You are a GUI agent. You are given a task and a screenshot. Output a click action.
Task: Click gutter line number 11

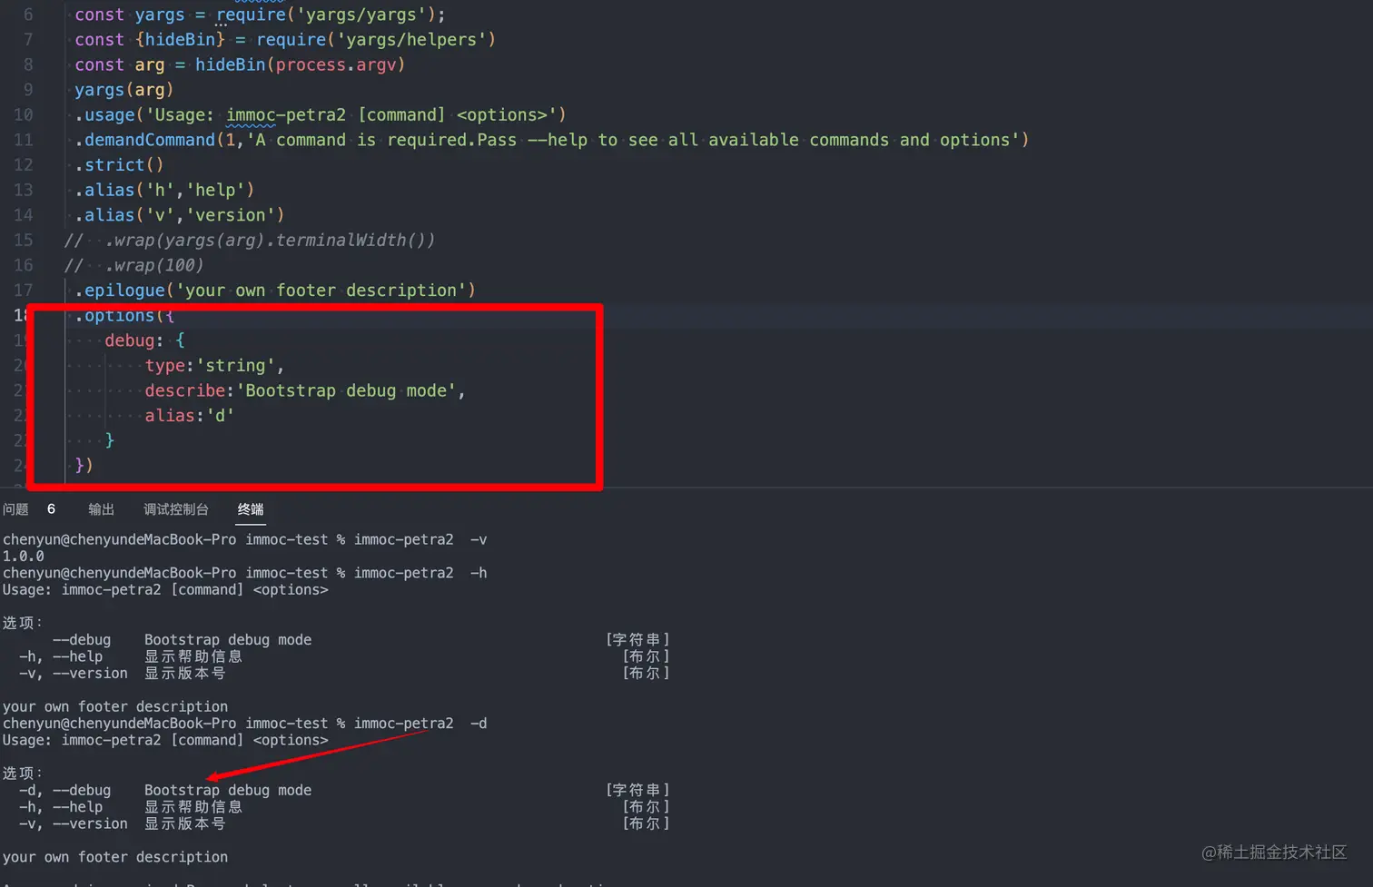[x=24, y=140]
